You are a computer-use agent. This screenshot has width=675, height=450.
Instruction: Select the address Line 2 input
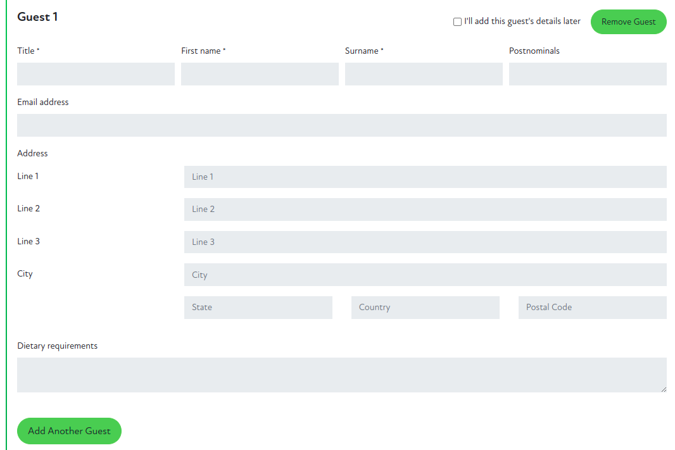pyautogui.click(x=425, y=209)
